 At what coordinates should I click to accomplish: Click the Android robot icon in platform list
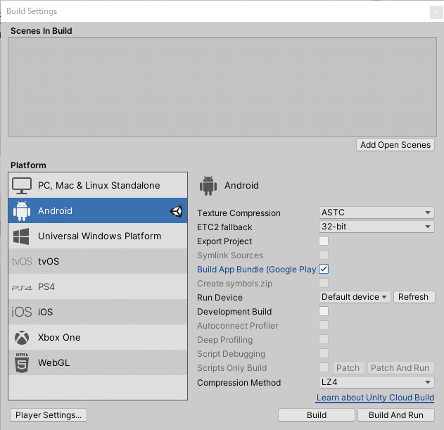(23, 211)
